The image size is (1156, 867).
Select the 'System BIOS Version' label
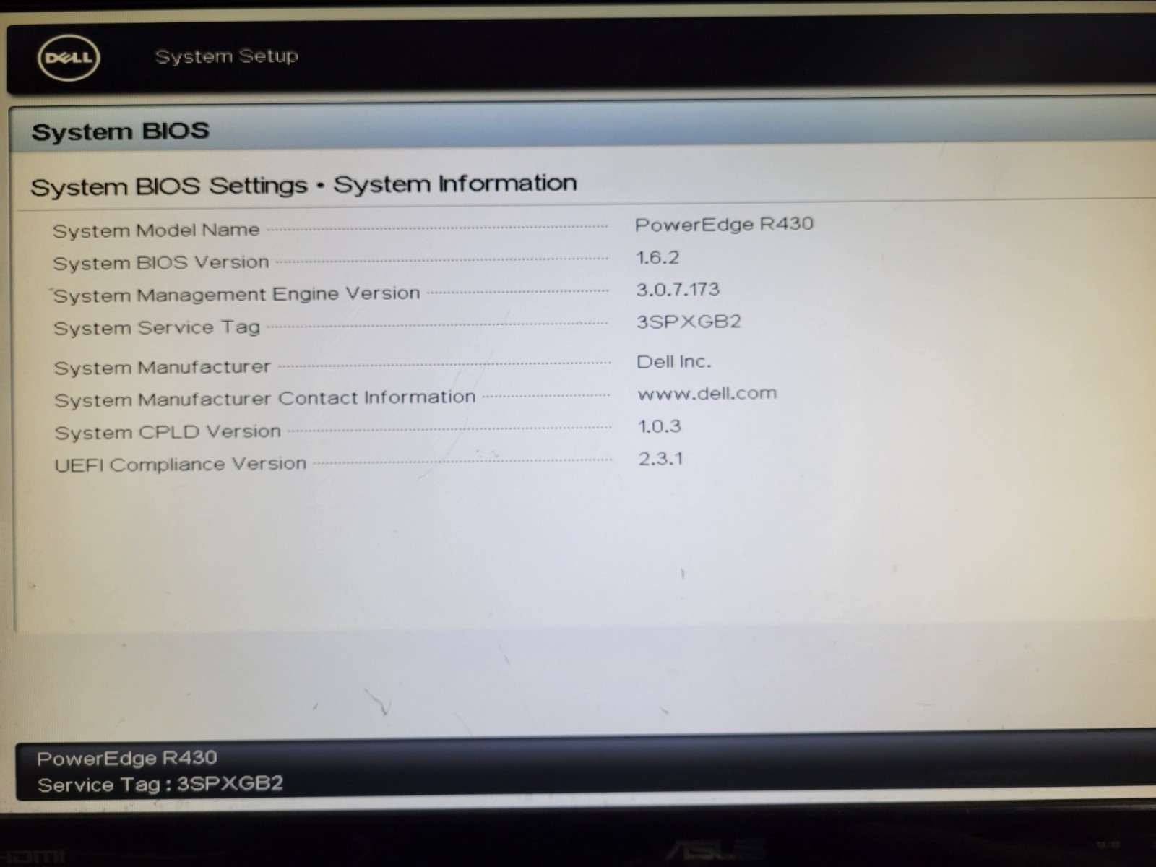tap(160, 262)
